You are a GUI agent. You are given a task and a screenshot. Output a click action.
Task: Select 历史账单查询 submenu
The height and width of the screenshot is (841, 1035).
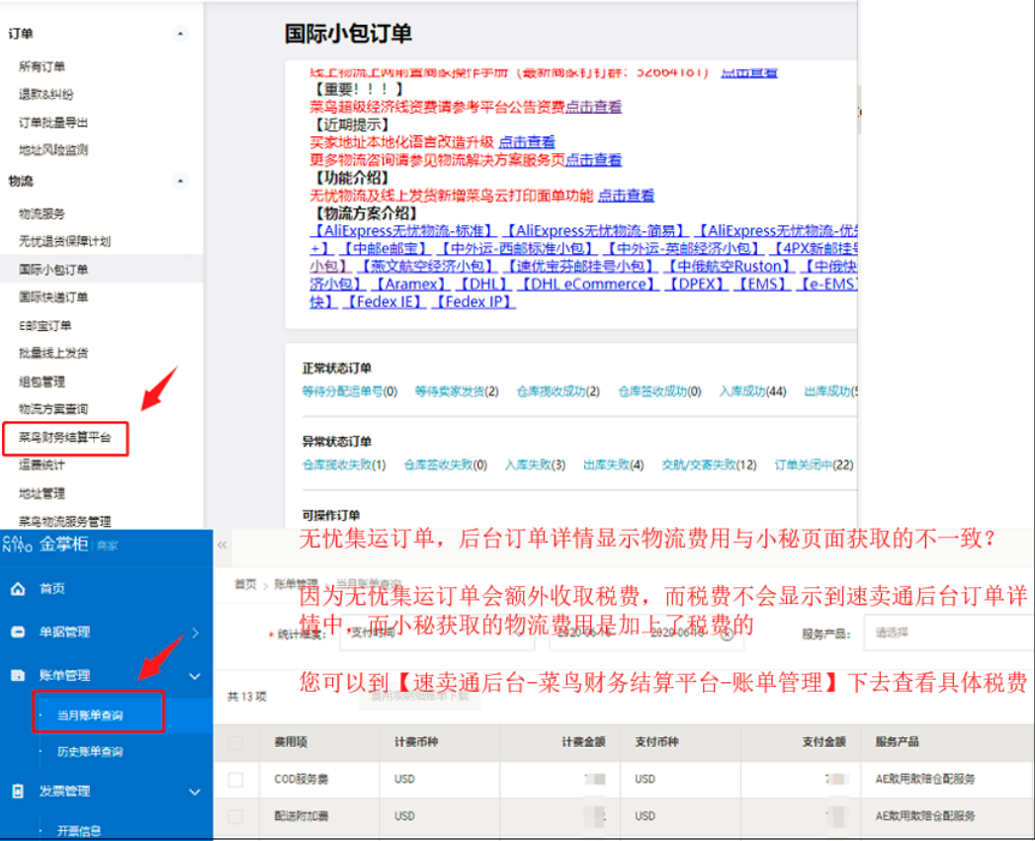click(90, 752)
